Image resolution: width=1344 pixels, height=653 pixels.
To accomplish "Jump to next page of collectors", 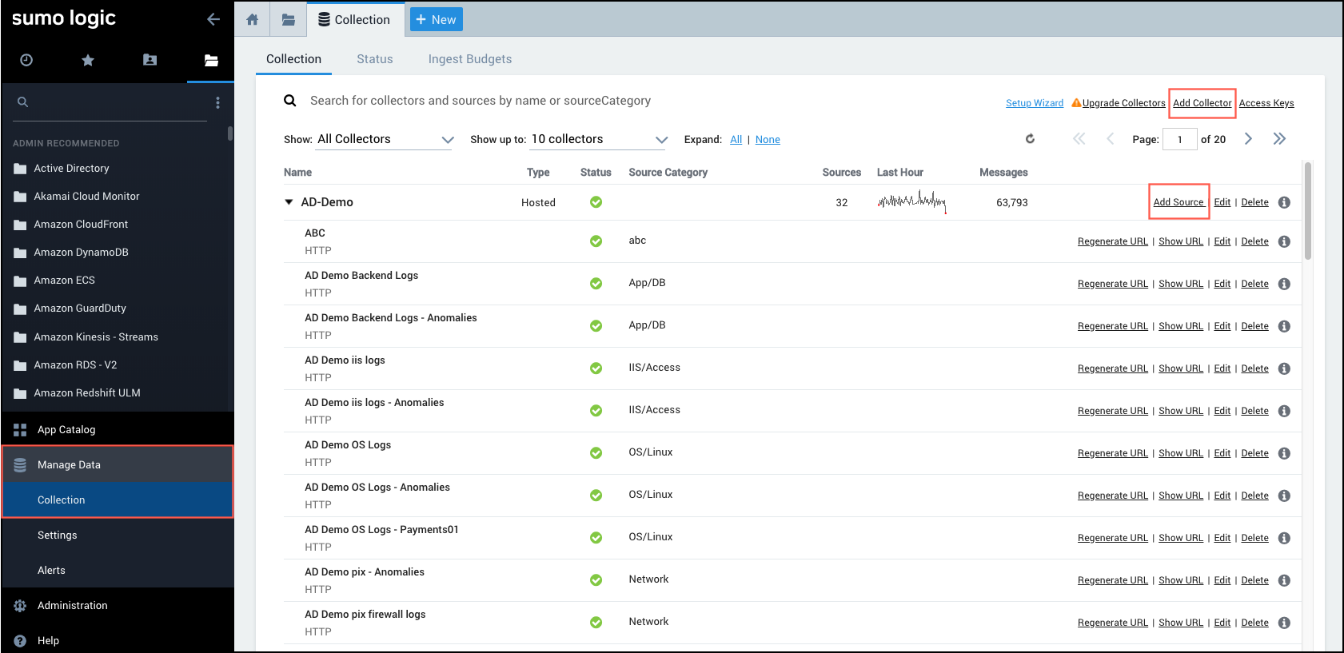I will click(1248, 139).
